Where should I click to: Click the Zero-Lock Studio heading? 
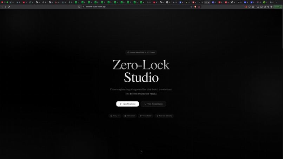[x=141, y=71]
